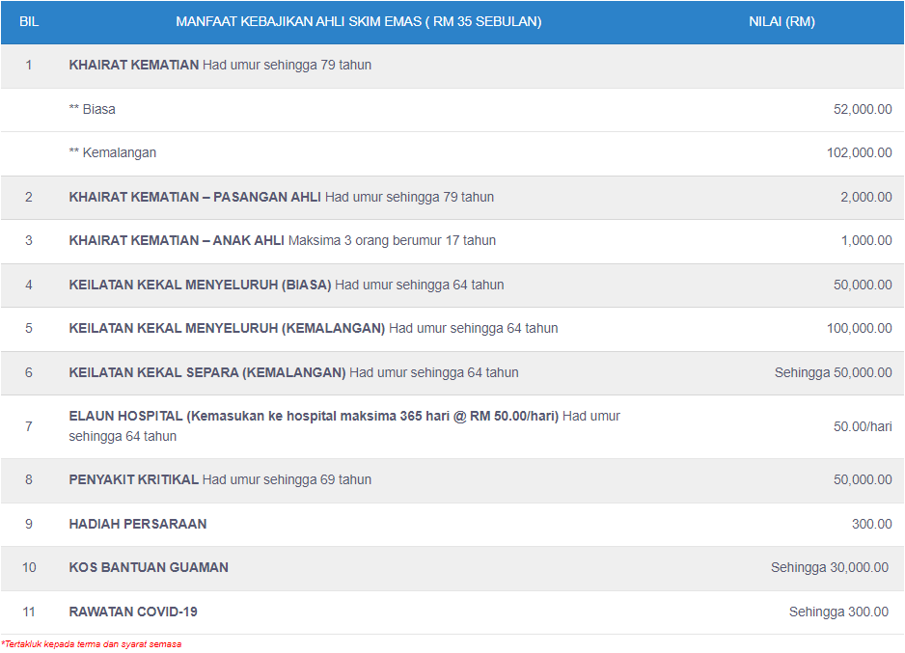Click KEILATAN KEKAL MENYELURUH (KEMALANGAN) label
905x653 pixels.
click(x=227, y=328)
